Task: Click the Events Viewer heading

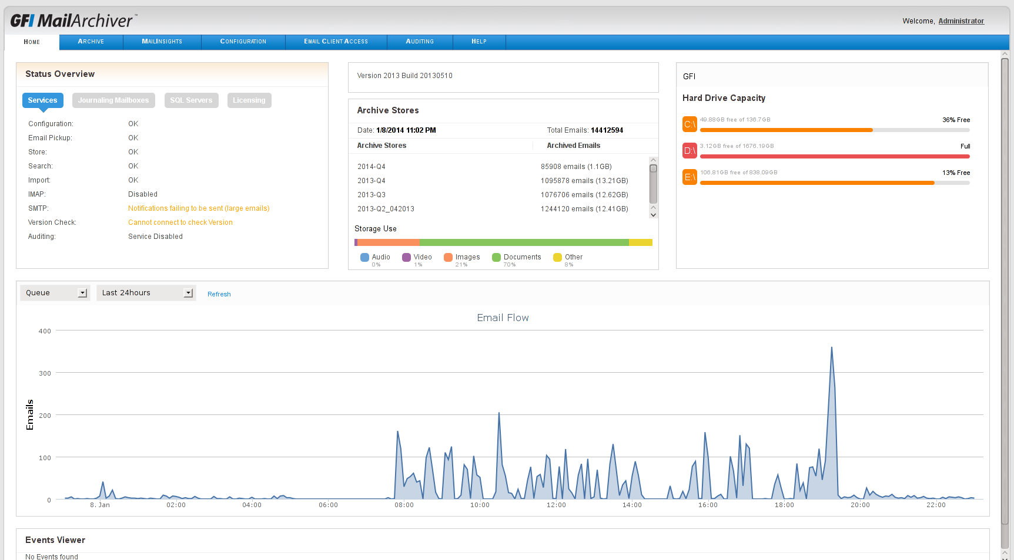Action: (x=55, y=540)
